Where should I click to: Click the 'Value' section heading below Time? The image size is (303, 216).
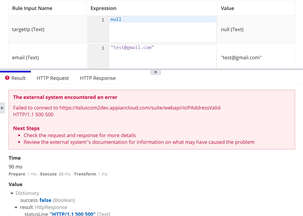16,184
